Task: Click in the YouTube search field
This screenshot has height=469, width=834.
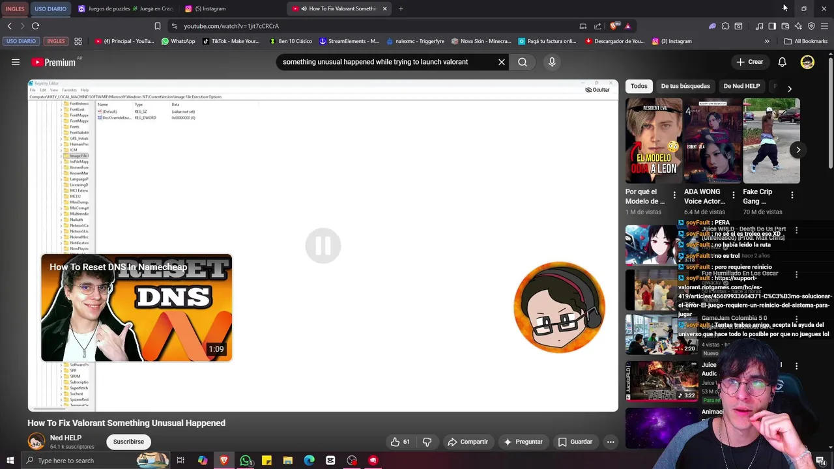Action: [x=387, y=62]
